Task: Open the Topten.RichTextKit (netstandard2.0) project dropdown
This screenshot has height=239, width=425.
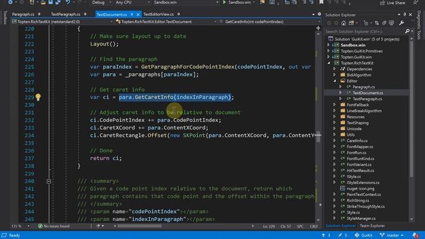Action: (62, 22)
